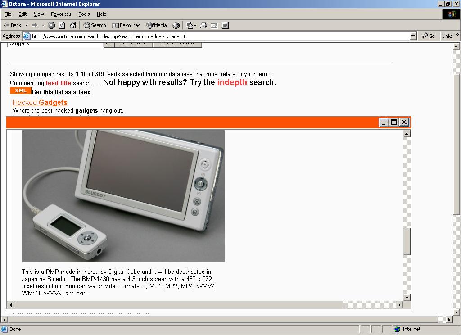
Task: Click the Go button
Action: tap(429, 36)
